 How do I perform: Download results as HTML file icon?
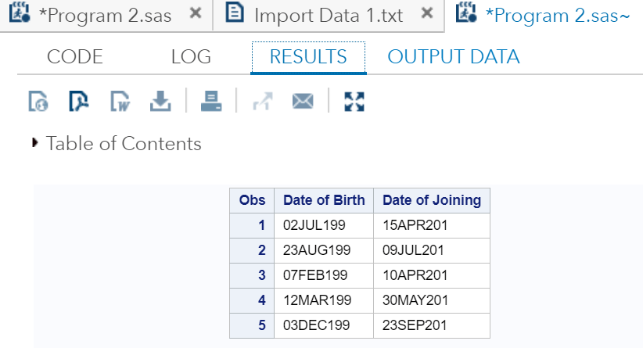(38, 101)
